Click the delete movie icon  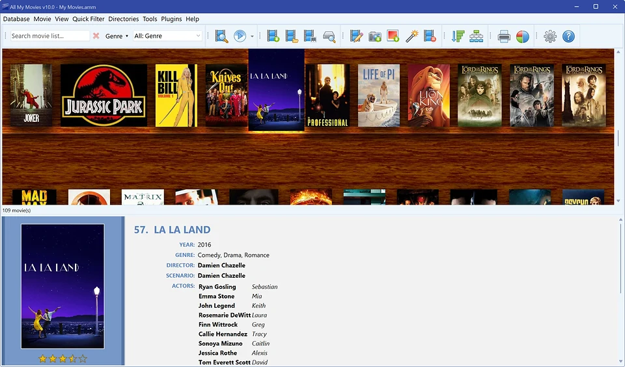click(x=430, y=36)
